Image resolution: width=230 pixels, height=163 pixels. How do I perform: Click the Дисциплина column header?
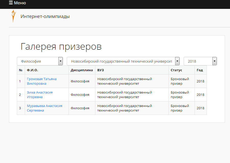pos(82,70)
